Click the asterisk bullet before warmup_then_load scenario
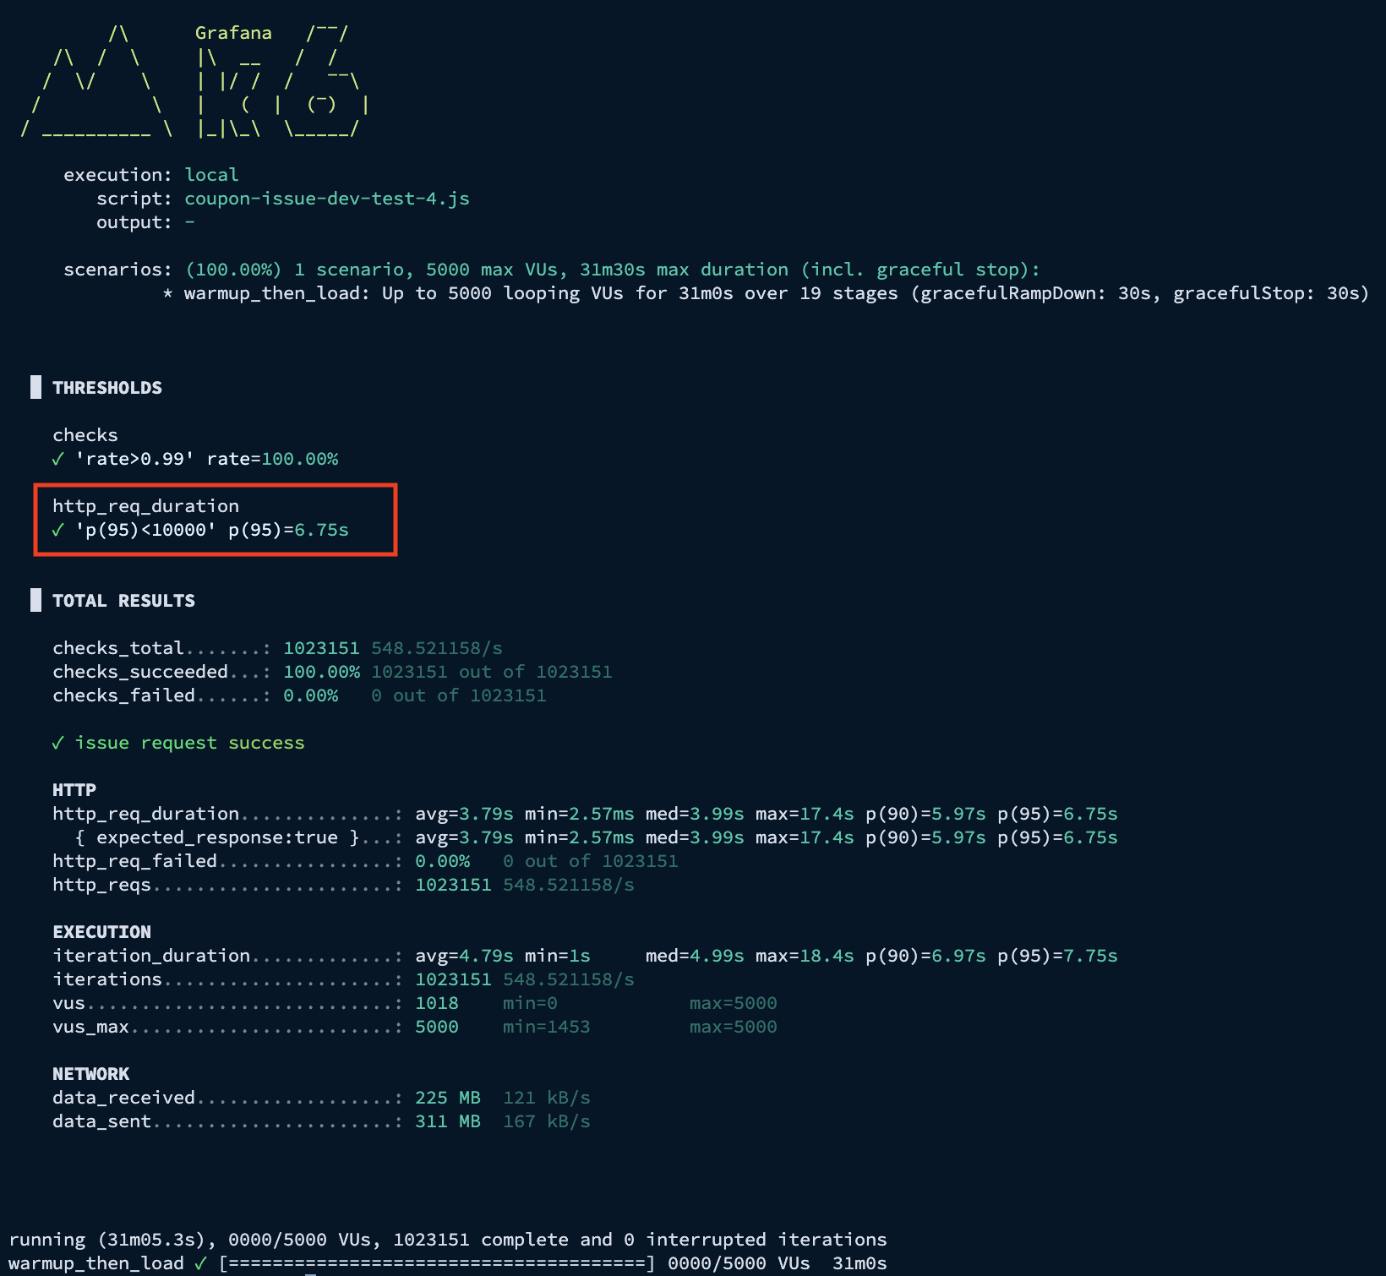 point(167,293)
